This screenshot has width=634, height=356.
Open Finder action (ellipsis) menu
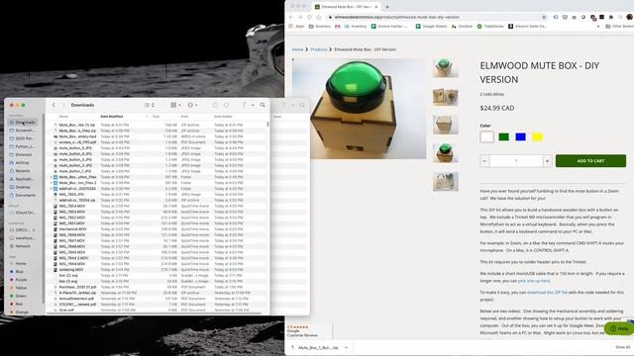(192, 105)
